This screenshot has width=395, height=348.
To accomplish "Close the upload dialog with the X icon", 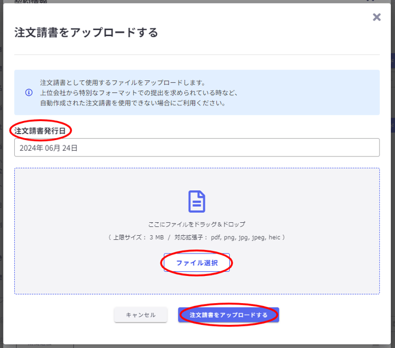I will click(377, 17).
